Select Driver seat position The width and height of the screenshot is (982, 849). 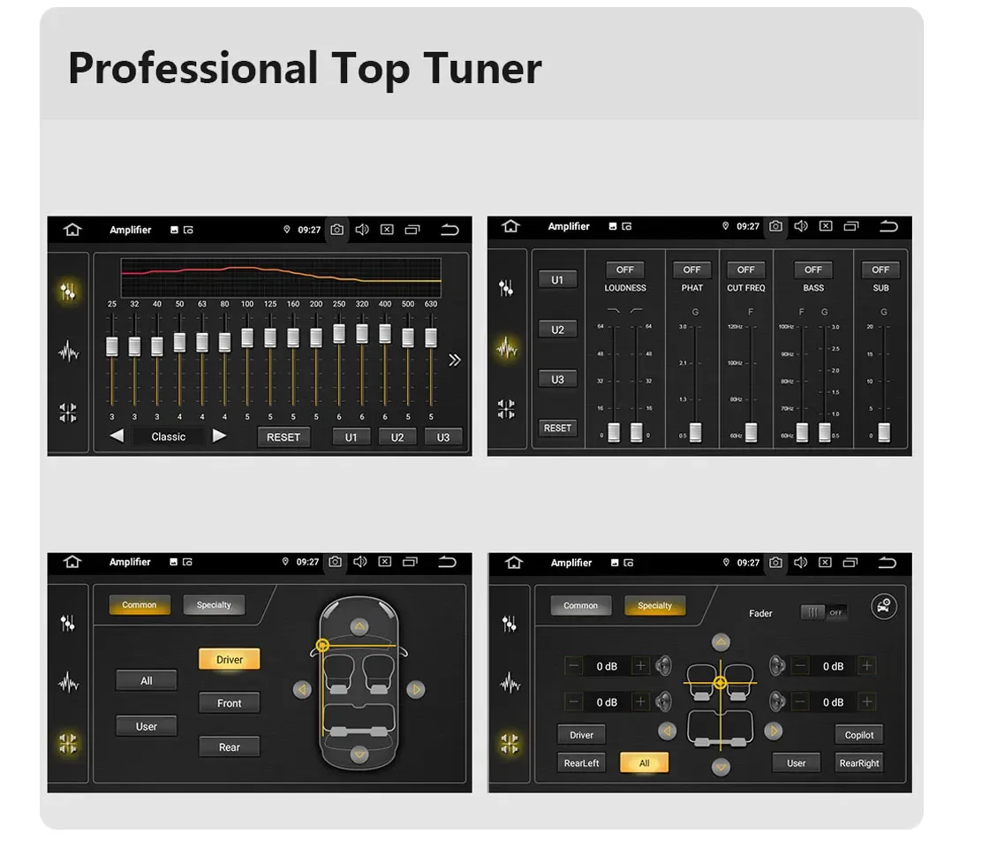[230, 659]
